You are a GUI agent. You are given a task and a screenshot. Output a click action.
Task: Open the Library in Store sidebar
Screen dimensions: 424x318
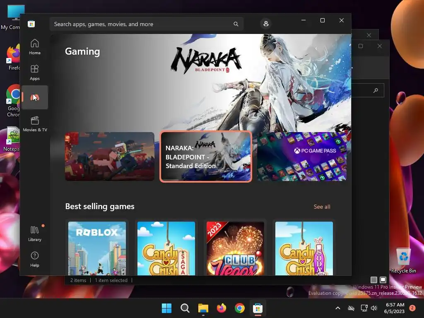point(35,234)
